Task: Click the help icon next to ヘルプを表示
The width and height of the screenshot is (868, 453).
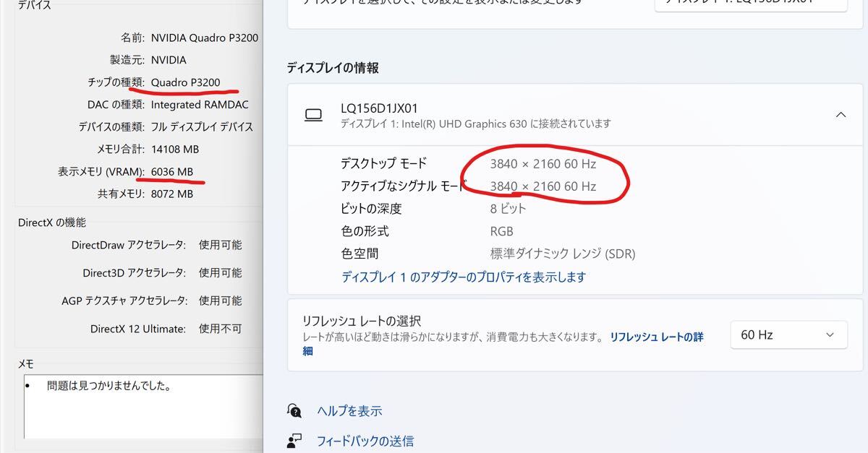Action: click(294, 411)
